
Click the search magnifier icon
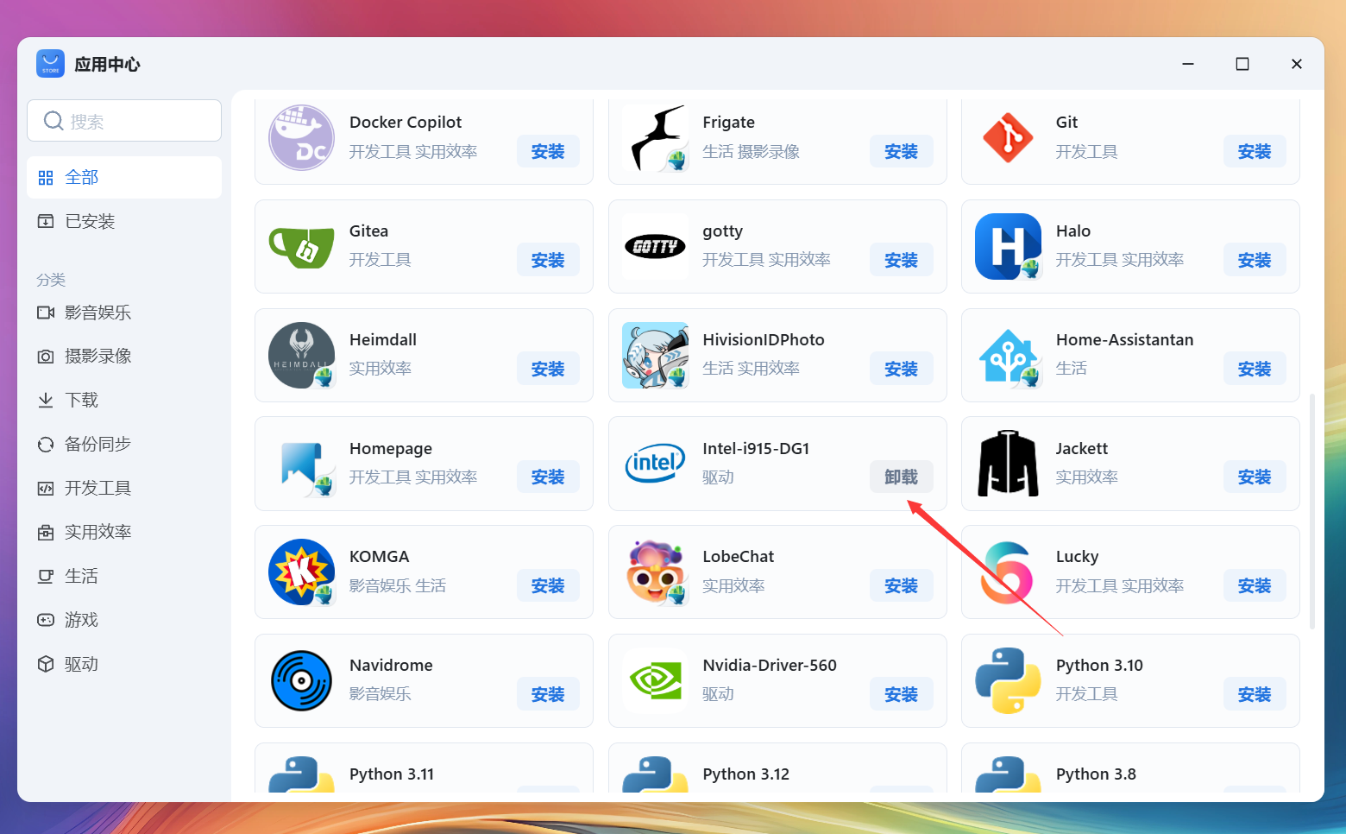(53, 121)
